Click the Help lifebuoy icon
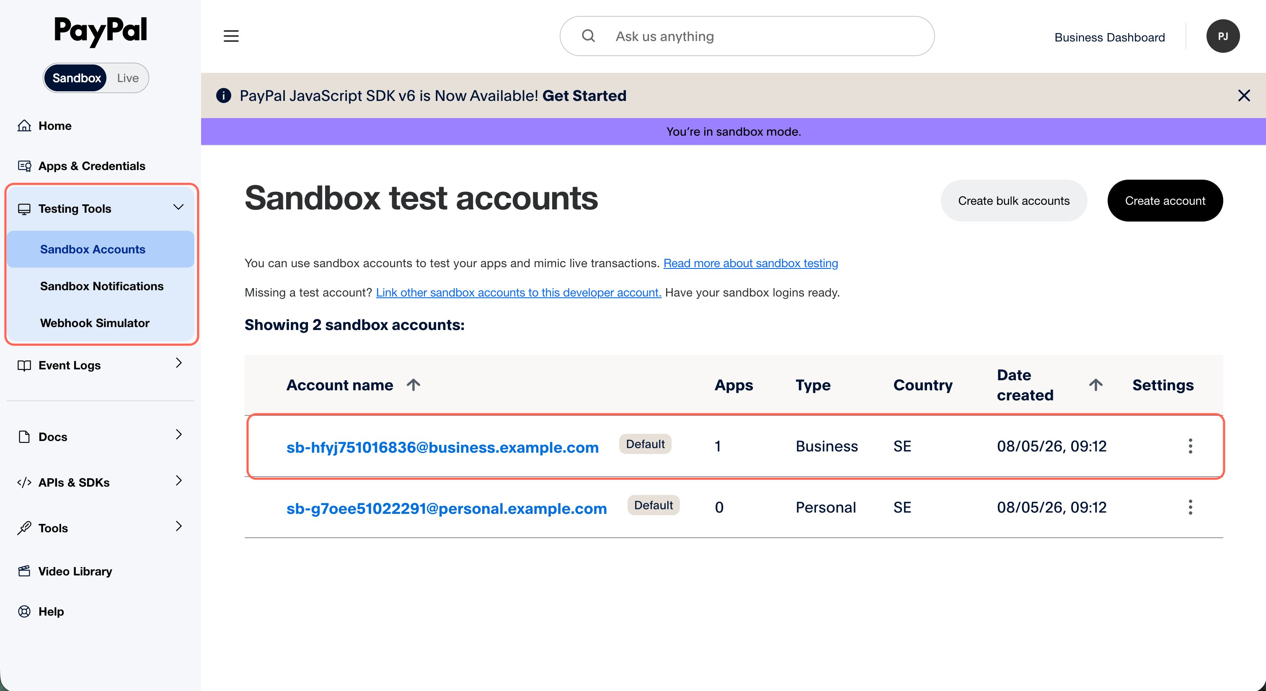Screen dimensions: 1266x691 24,611
